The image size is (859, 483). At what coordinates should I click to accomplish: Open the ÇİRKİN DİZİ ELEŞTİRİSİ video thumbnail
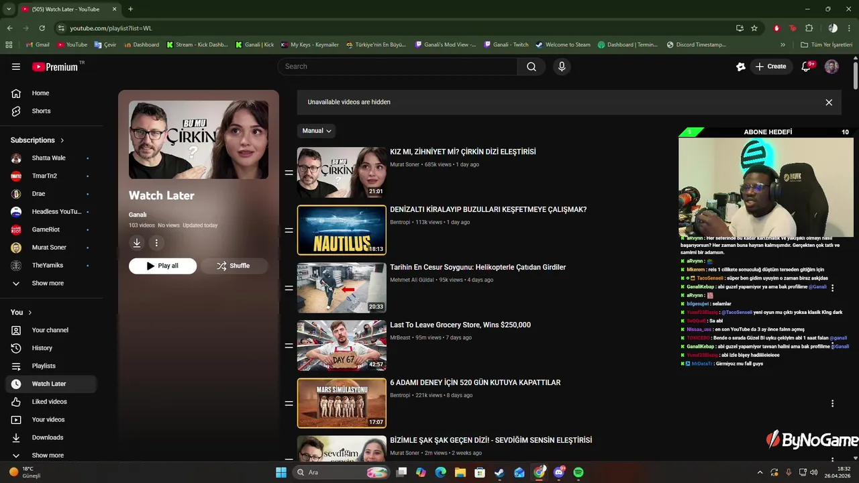tap(342, 172)
